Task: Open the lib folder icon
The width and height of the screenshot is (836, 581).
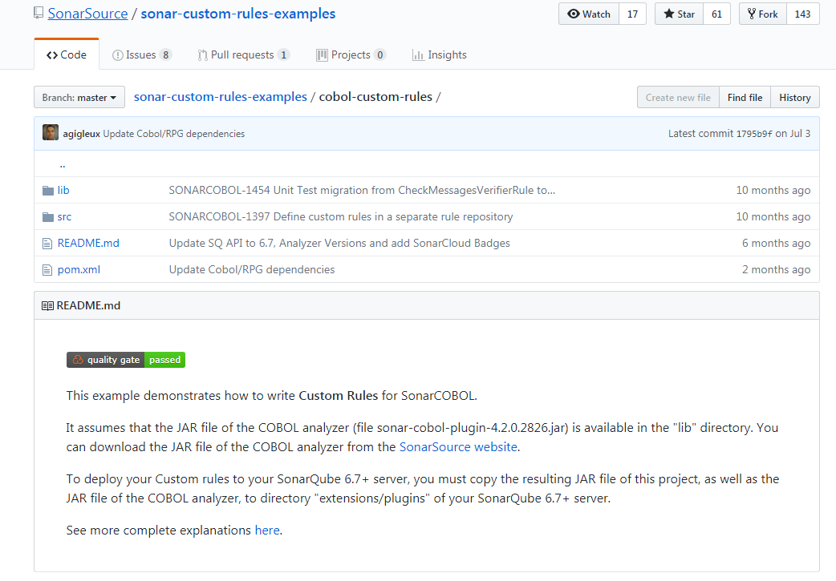Action: pyautogui.click(x=47, y=190)
